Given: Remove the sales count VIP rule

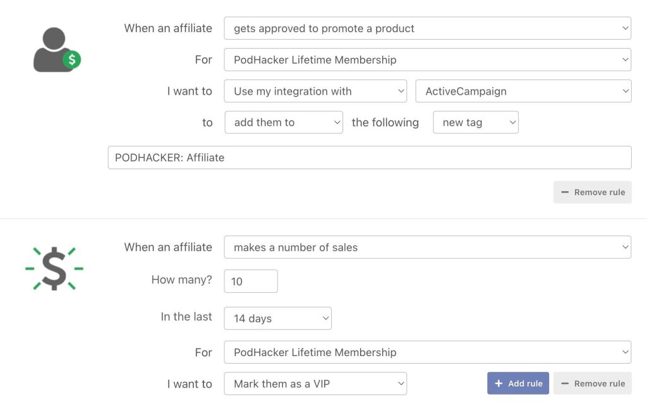Looking at the screenshot, I should tap(592, 384).
